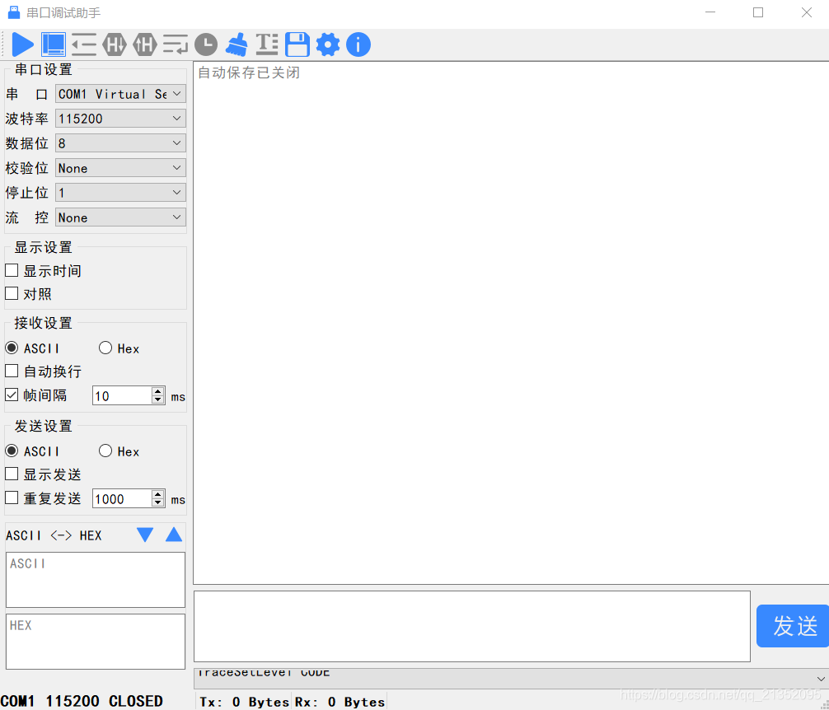Viewport: 829px width, 710px height.
Task: Click the blue play icon to open port
Action: (23, 44)
